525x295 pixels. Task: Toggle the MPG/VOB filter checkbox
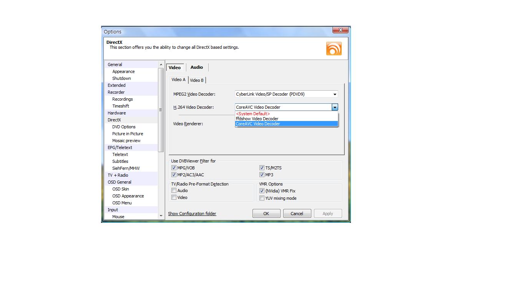point(174,168)
